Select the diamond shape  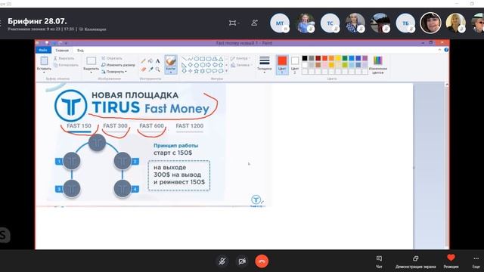(190, 65)
